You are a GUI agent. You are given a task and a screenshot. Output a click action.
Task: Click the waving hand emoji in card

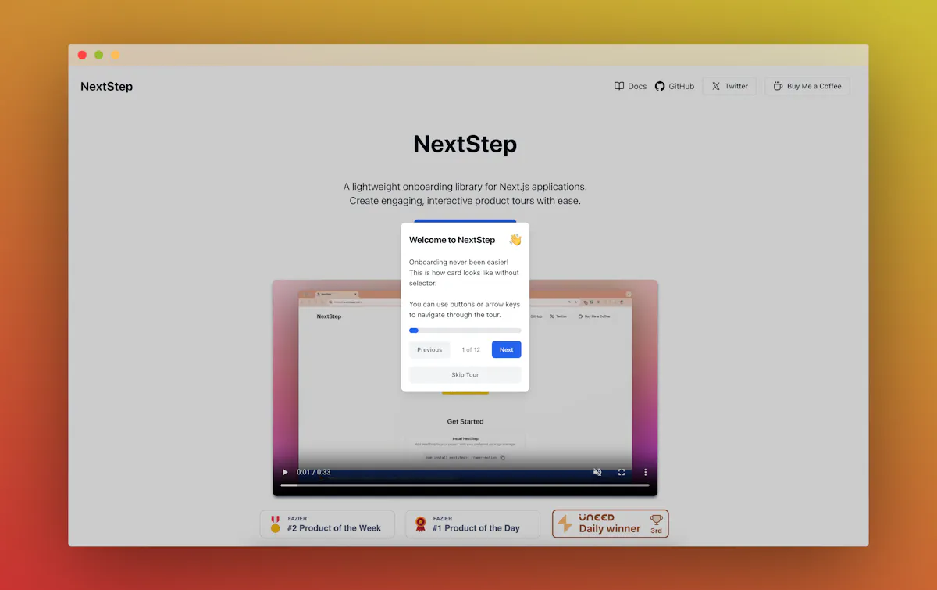515,240
